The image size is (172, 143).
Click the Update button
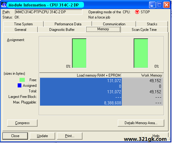[x=42, y=136]
